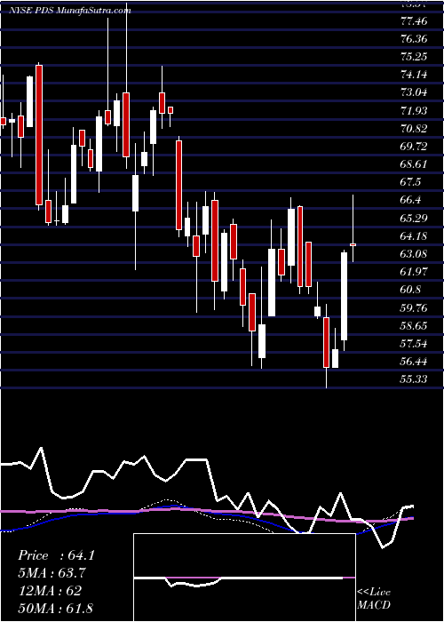The width and height of the screenshot is (444, 622).
Task: Click the 76.36 price axis label
Action: (x=414, y=39)
